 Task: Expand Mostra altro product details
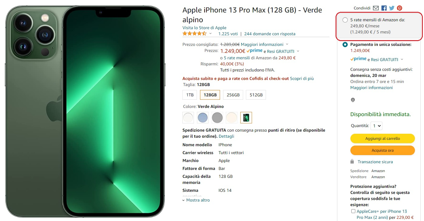point(196,200)
